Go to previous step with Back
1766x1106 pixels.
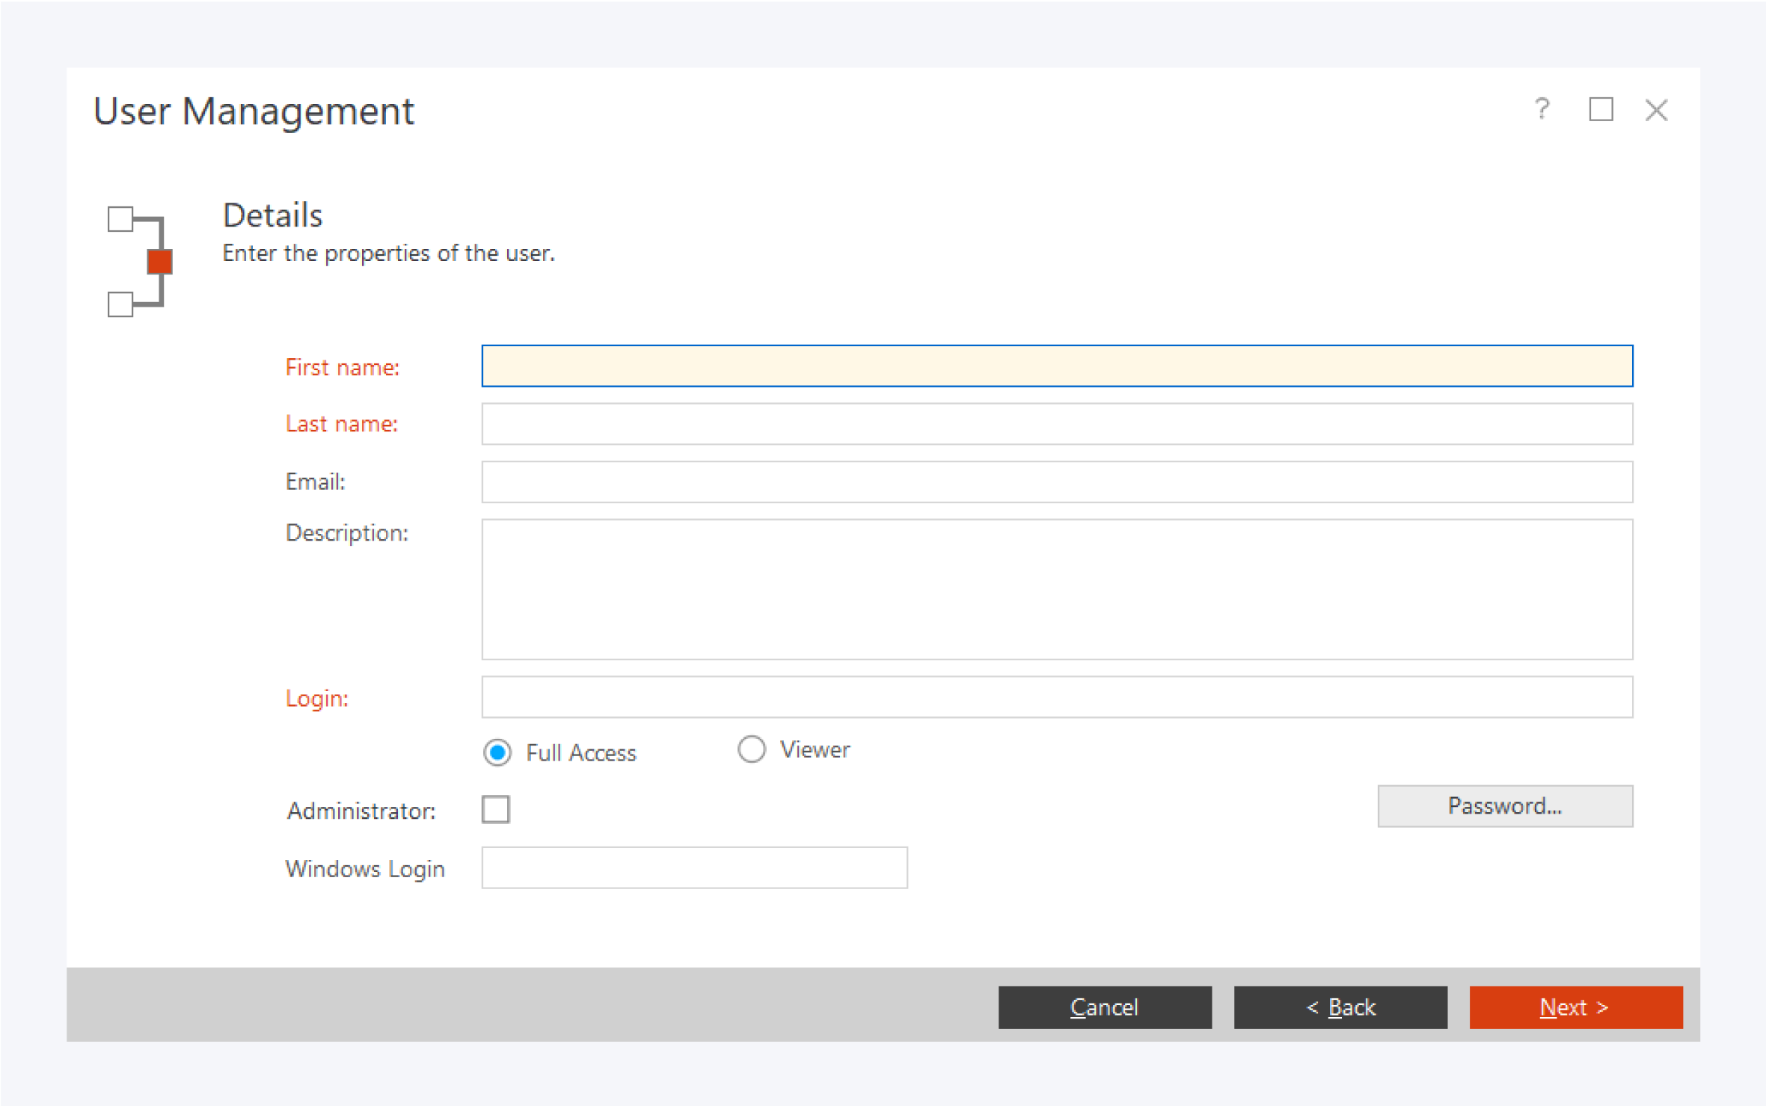pos(1340,1007)
